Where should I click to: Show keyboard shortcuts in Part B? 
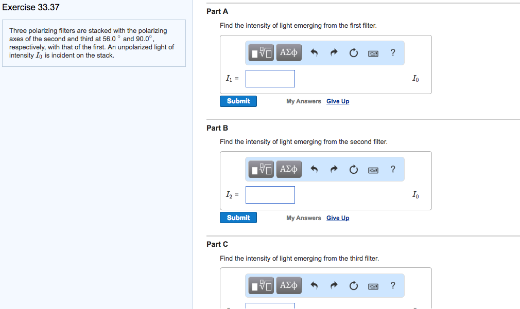(373, 169)
